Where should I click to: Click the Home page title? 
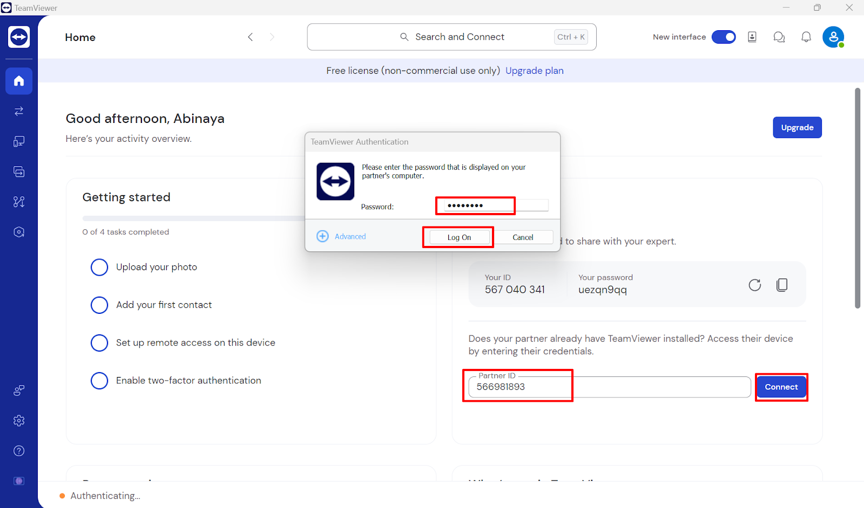(x=80, y=37)
